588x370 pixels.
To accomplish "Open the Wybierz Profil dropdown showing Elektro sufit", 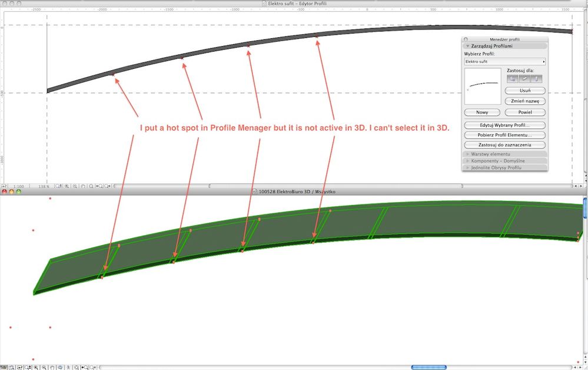I will point(505,61).
